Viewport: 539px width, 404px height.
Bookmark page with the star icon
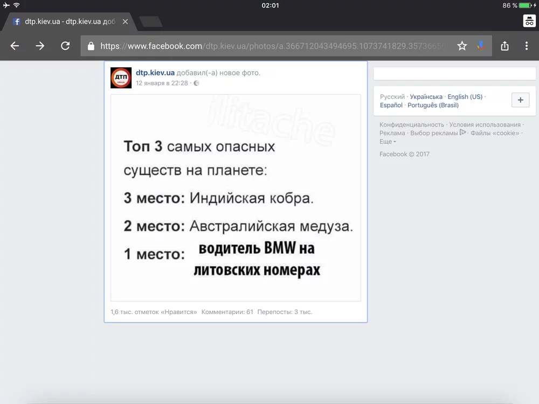(x=462, y=46)
